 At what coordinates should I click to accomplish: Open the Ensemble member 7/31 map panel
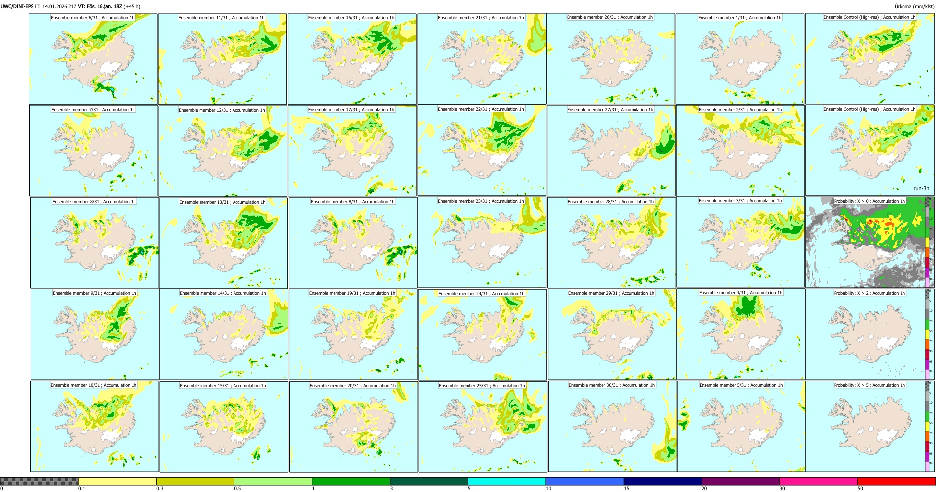click(94, 151)
